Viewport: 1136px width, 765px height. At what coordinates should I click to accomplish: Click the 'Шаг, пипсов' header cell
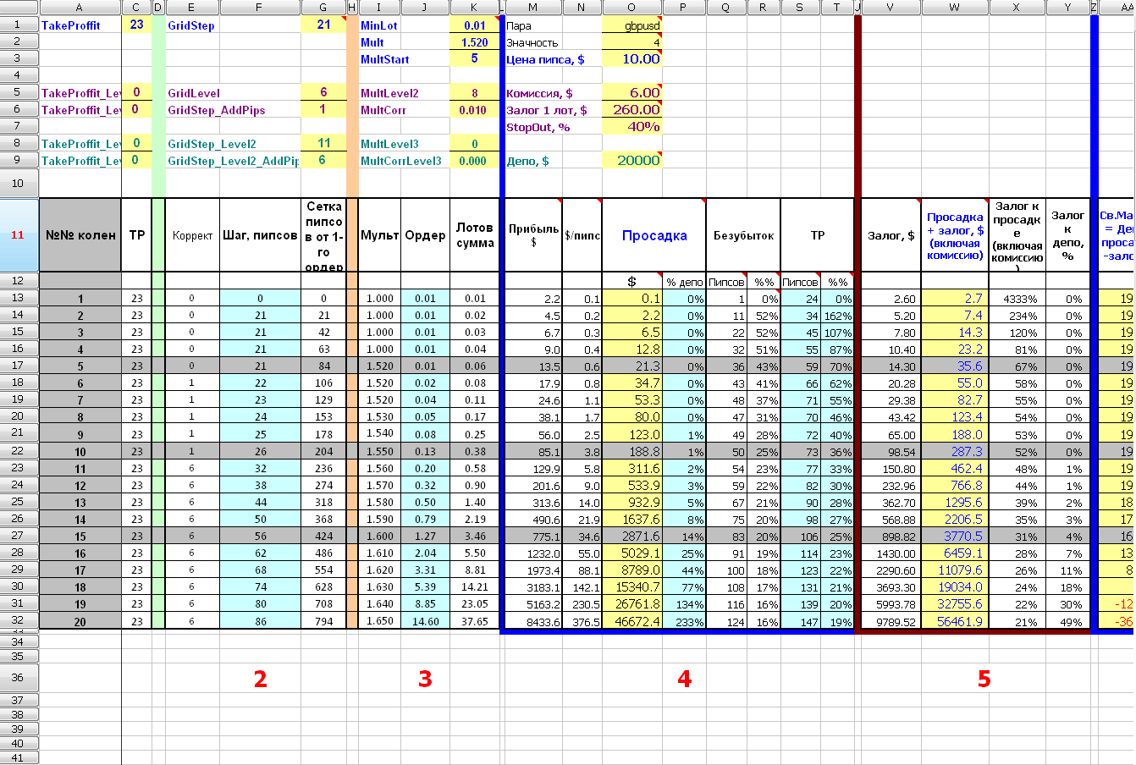[260, 235]
